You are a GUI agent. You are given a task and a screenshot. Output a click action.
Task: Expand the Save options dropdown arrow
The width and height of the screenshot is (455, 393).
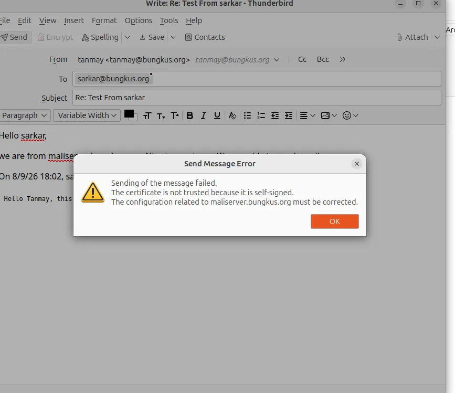coord(173,37)
